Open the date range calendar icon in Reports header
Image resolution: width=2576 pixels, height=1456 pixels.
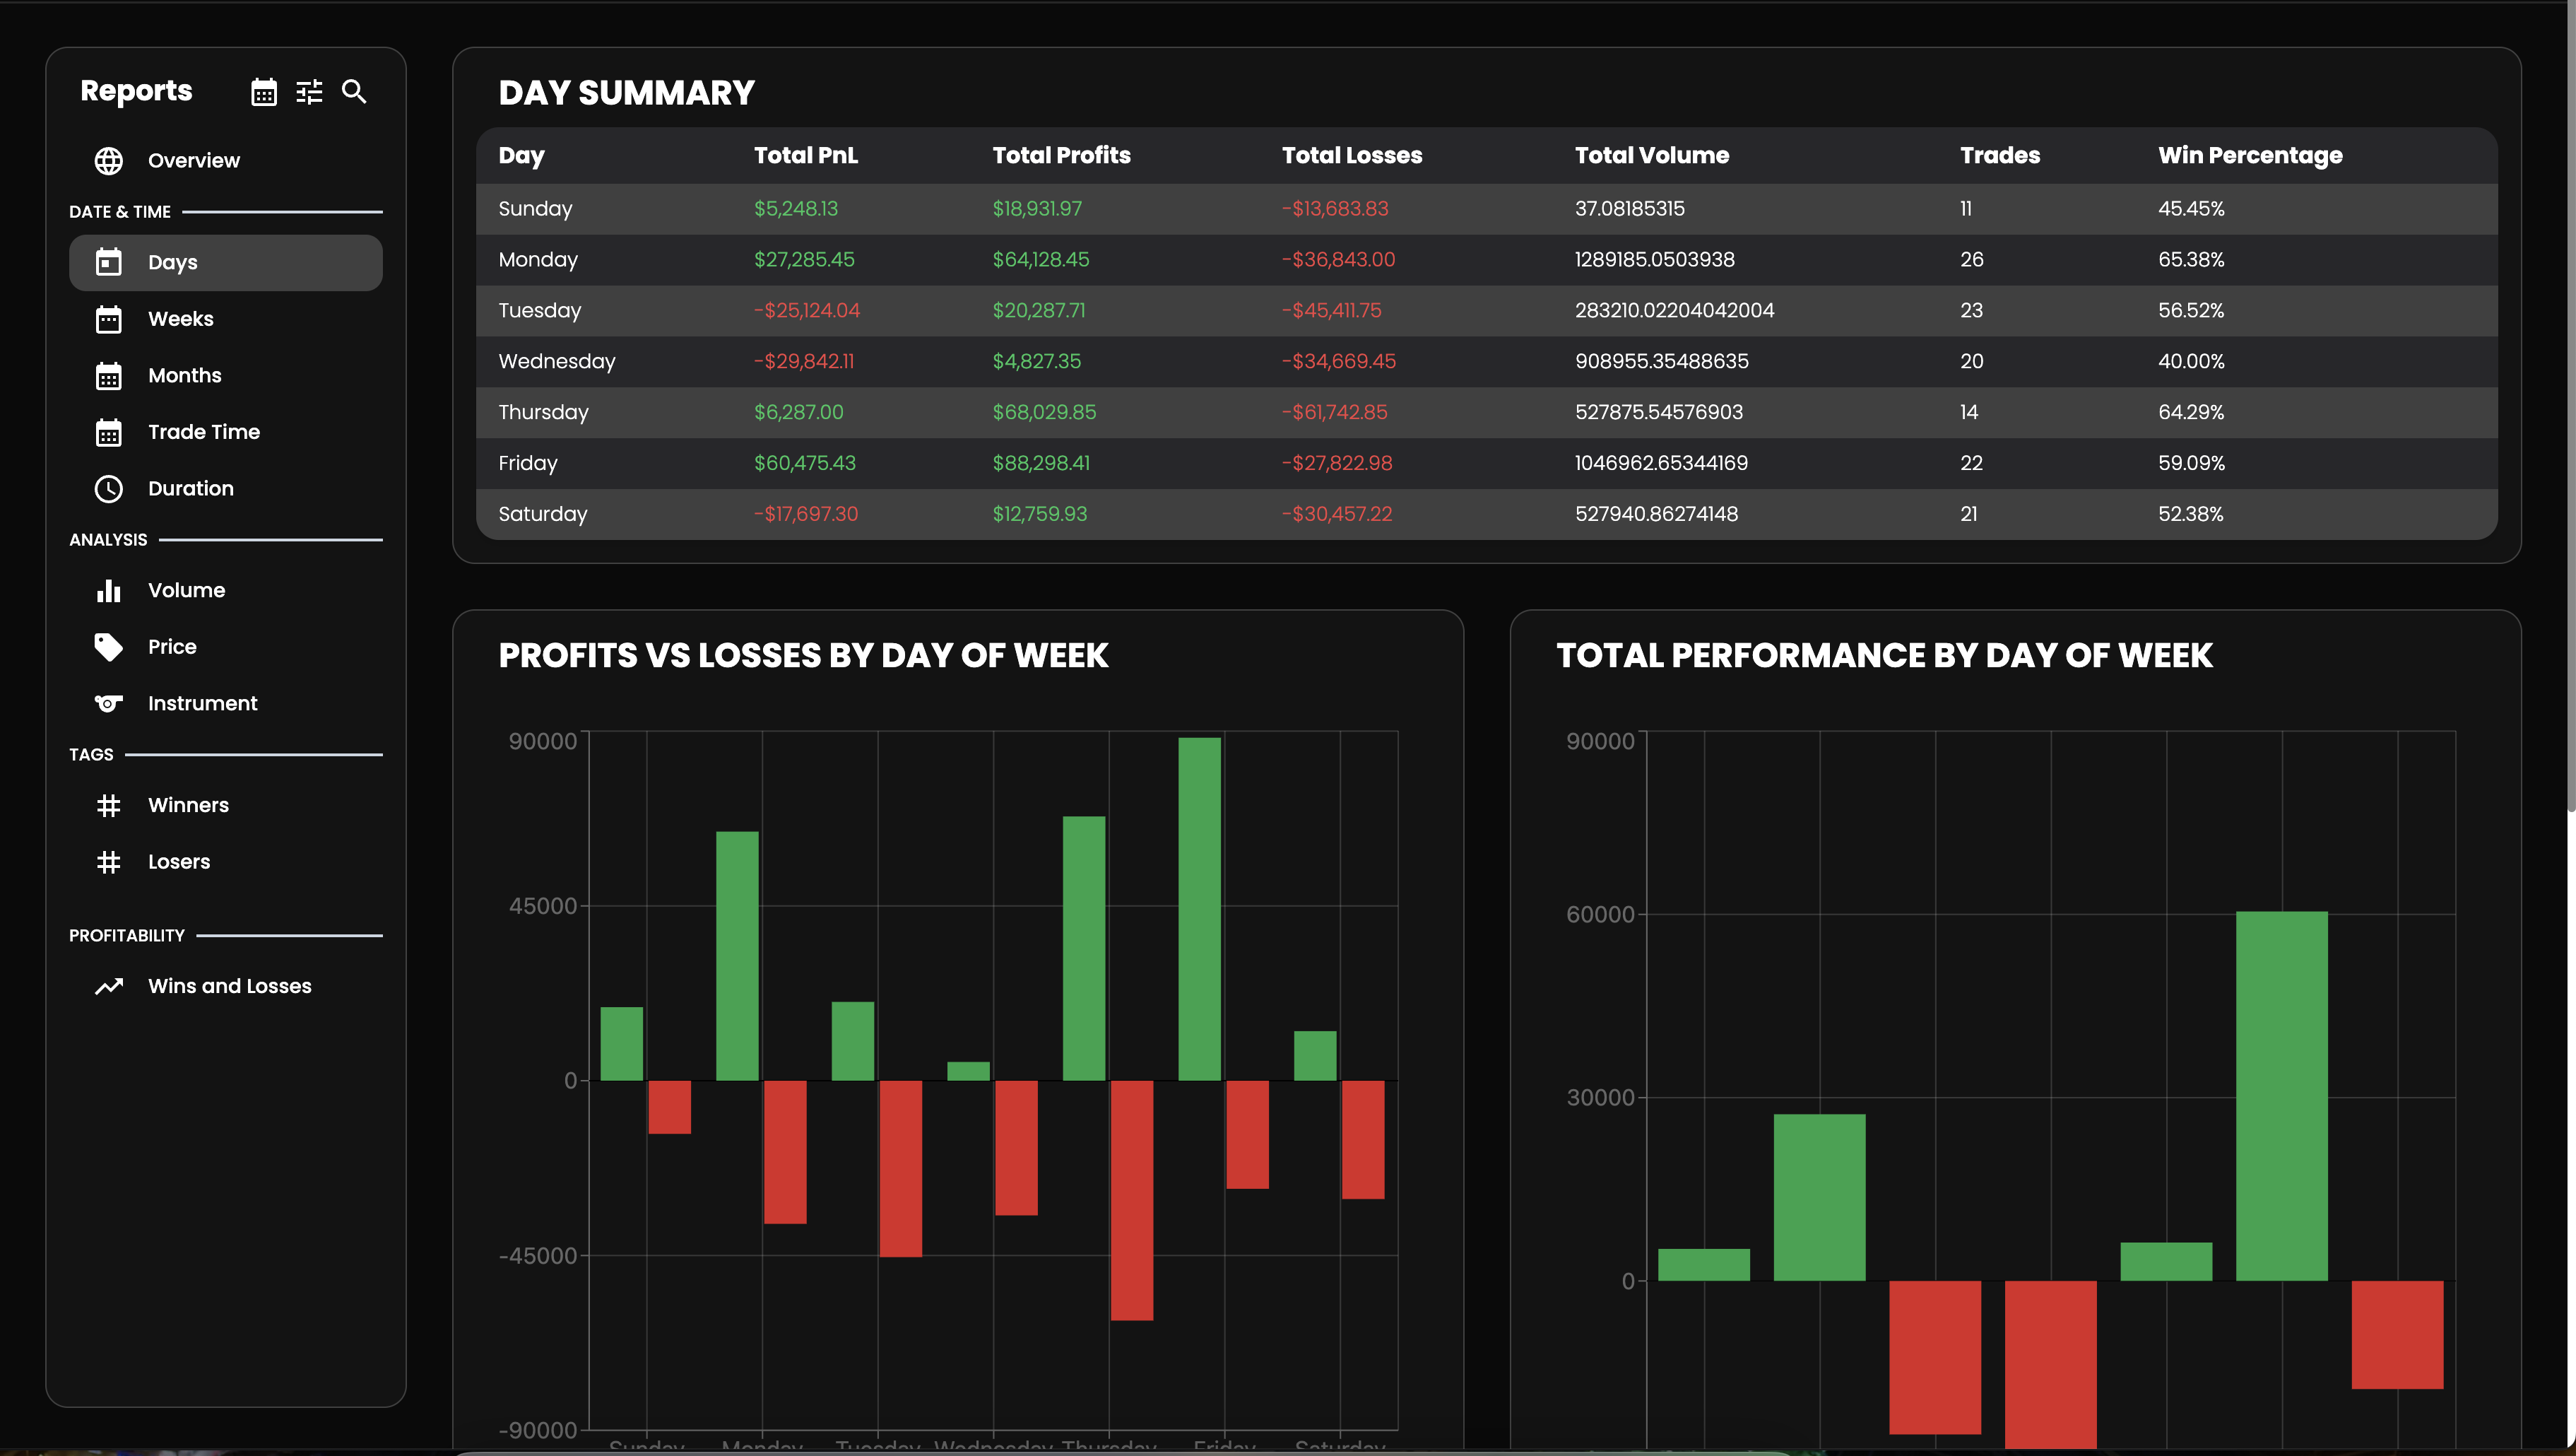[x=263, y=92]
